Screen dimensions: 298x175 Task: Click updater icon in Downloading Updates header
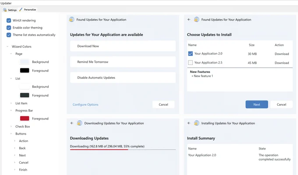pos(79,123)
